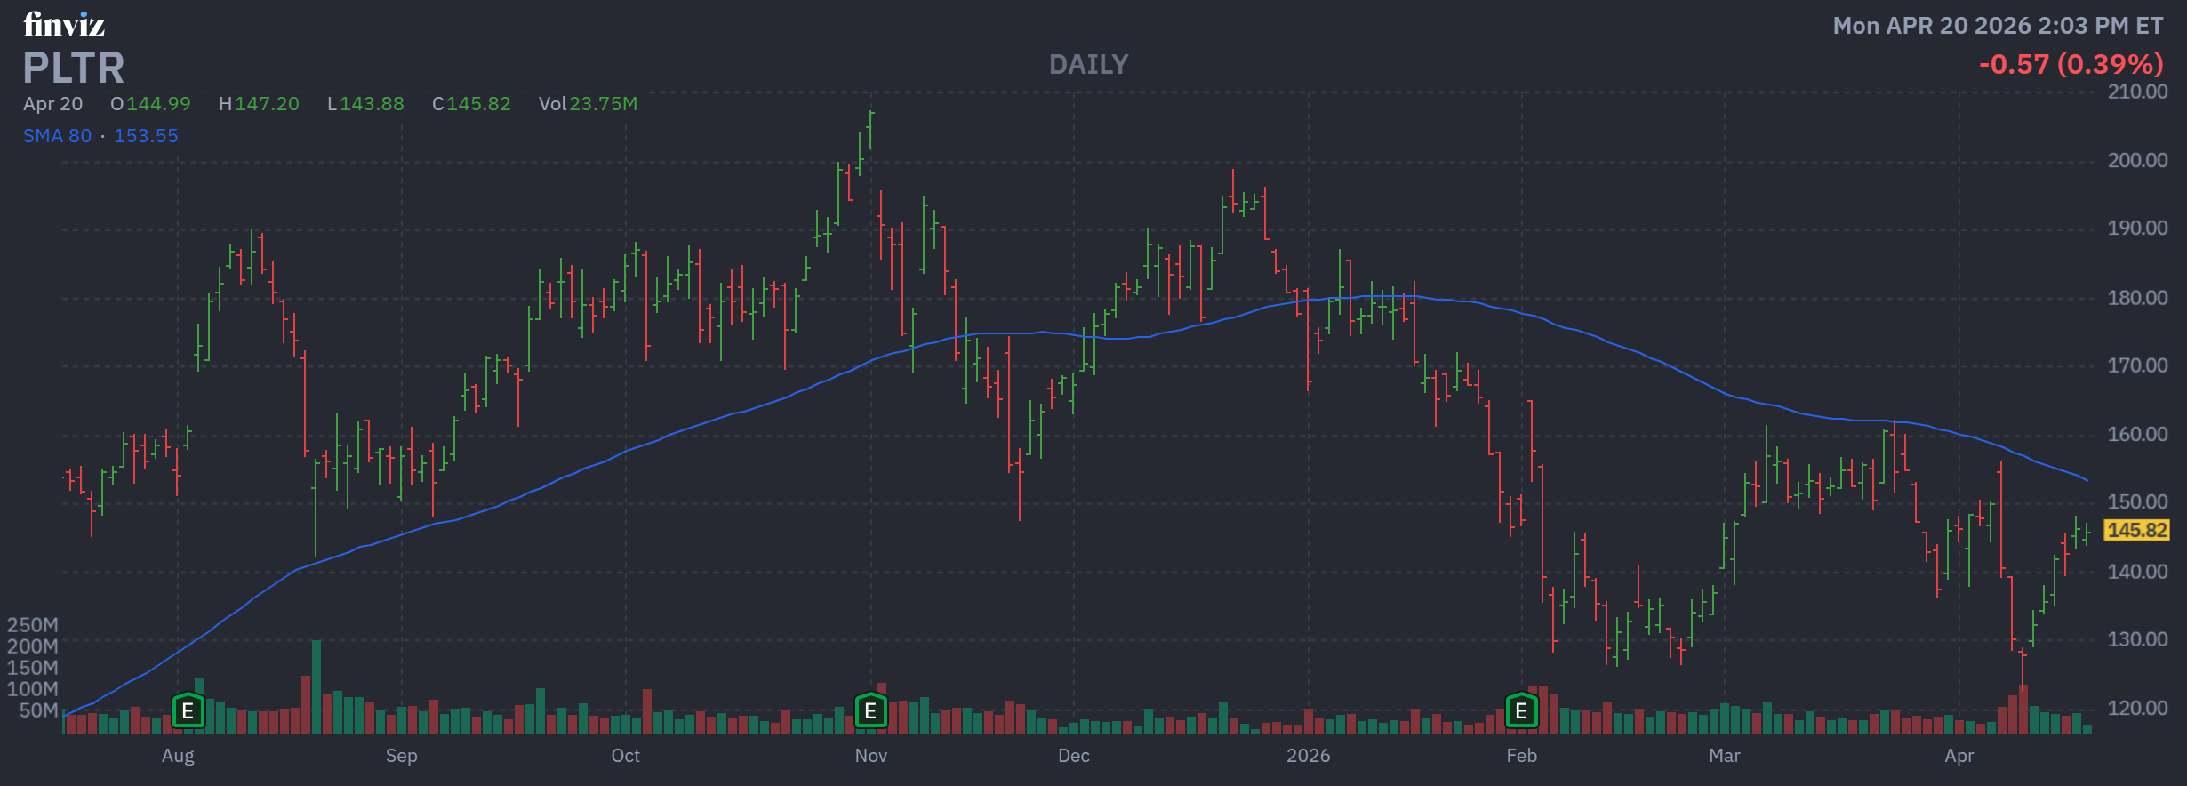This screenshot has width=2187, height=786.
Task: Click the PLTR ticker symbol
Action: pos(74,68)
